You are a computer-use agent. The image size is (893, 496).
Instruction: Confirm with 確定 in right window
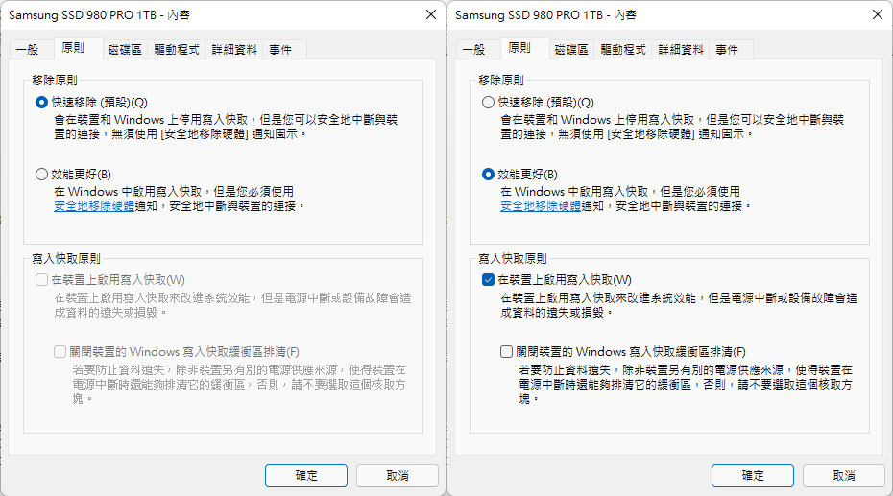[753, 476]
